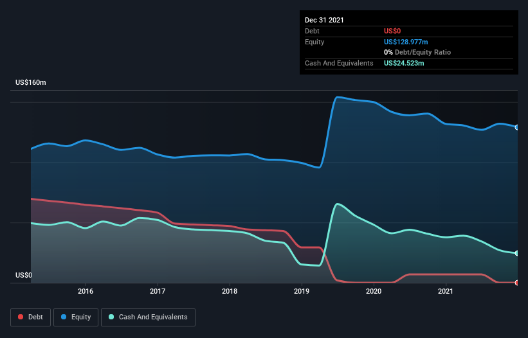The width and height of the screenshot is (528, 338).
Task: Click the Dec 31 2021 tooltip date
Action: (x=324, y=20)
